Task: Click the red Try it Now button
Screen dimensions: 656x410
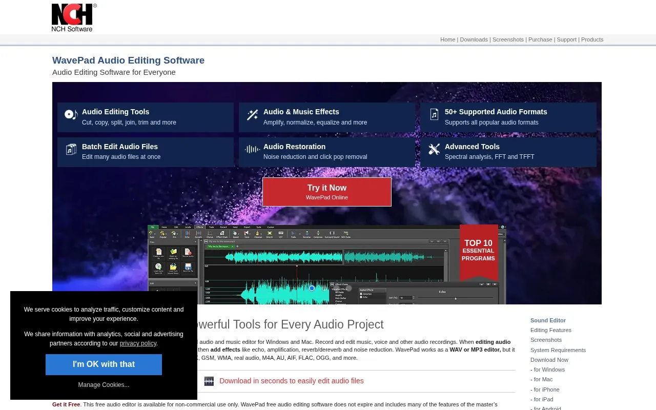Action: [x=327, y=192]
